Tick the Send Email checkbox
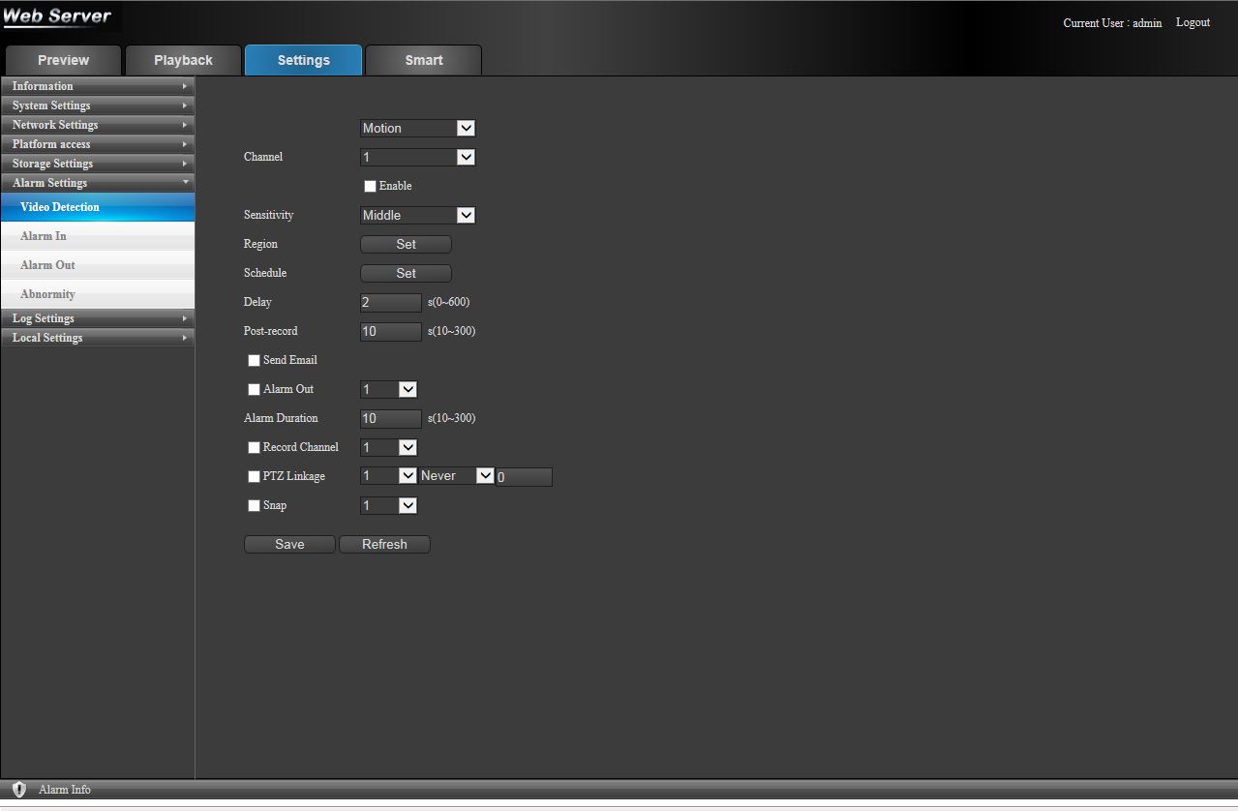 click(x=254, y=360)
